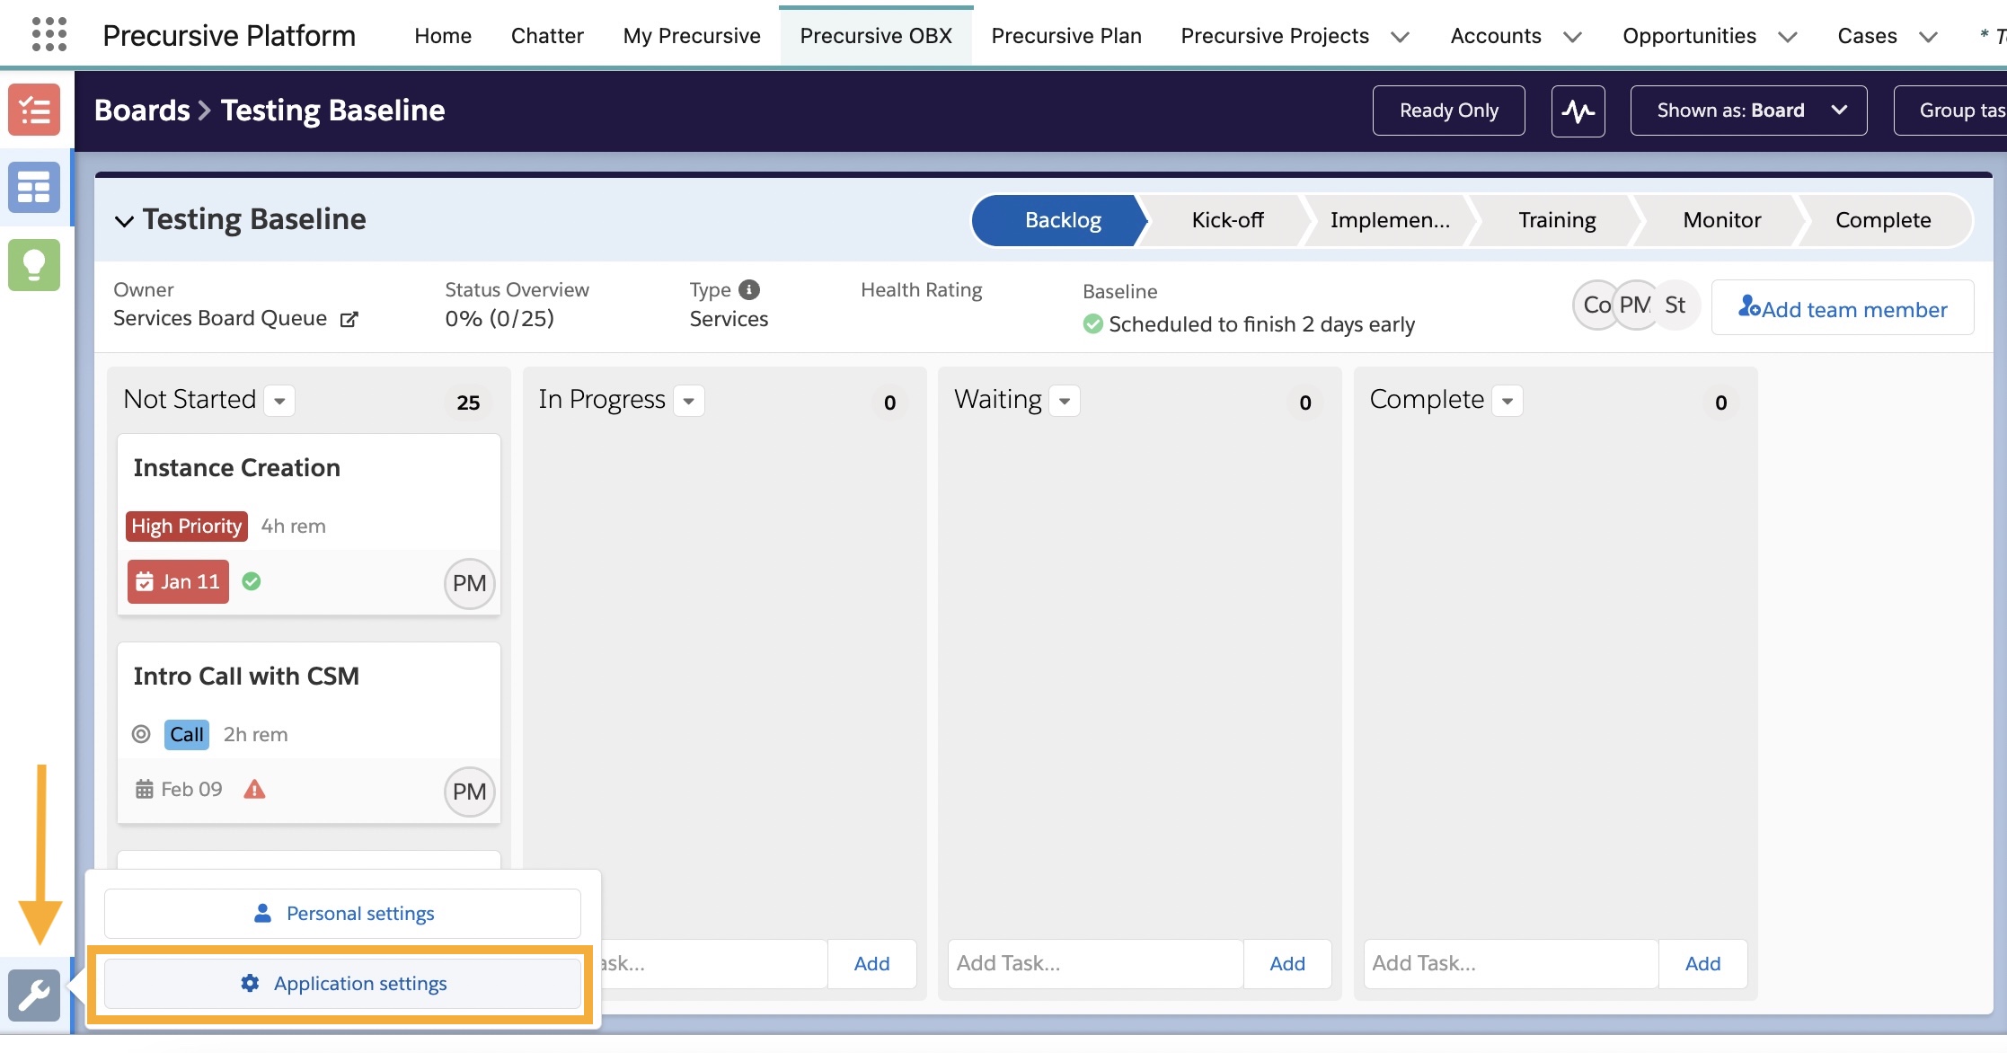
Task: Click the red warning icon beside Feb 09
Action: (255, 790)
